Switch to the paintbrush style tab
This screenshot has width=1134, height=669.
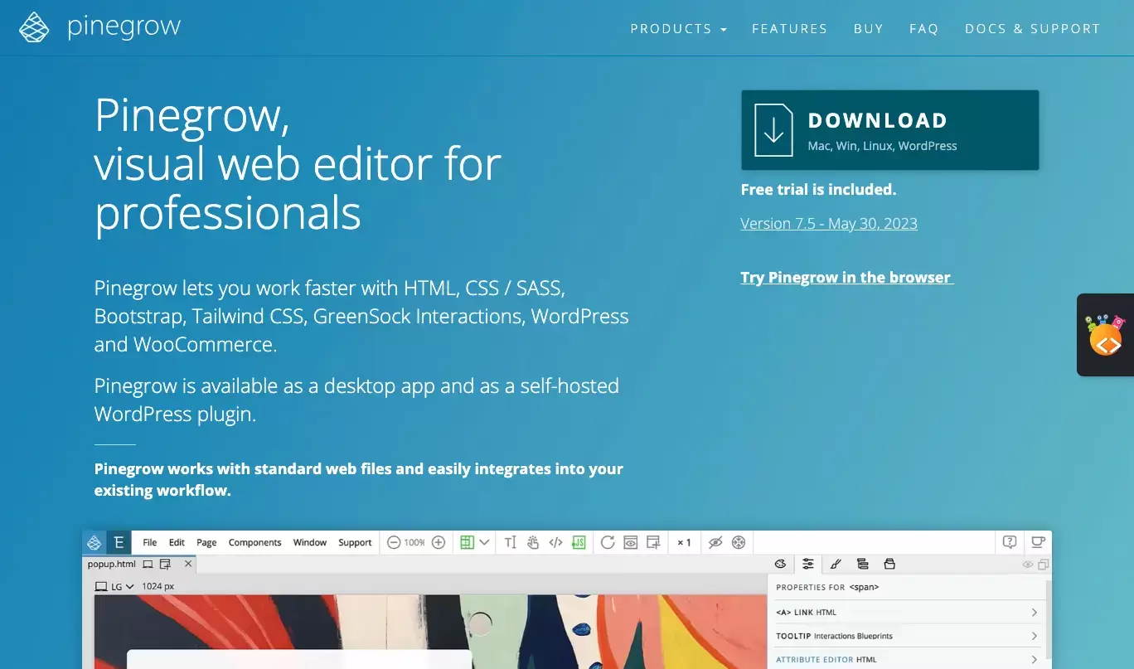click(836, 565)
